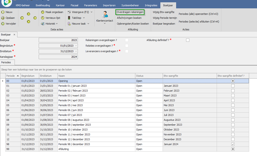Tick the Afsluiting definitief checkbox
This screenshot has height=156, width=257.
pos(188,40)
